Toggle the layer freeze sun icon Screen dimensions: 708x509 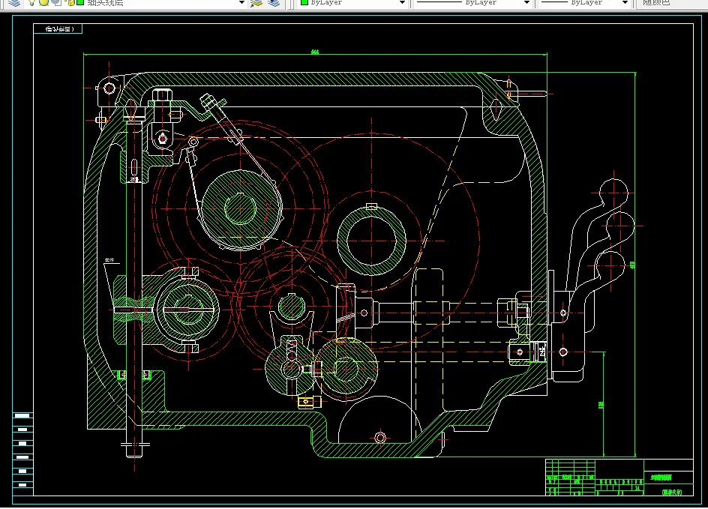click(44, 3)
